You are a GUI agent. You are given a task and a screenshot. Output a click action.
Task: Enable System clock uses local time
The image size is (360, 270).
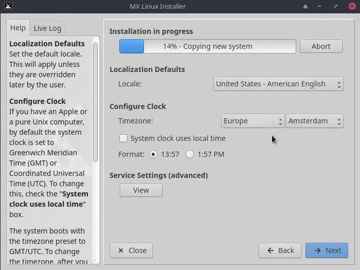pyautogui.click(x=124, y=139)
